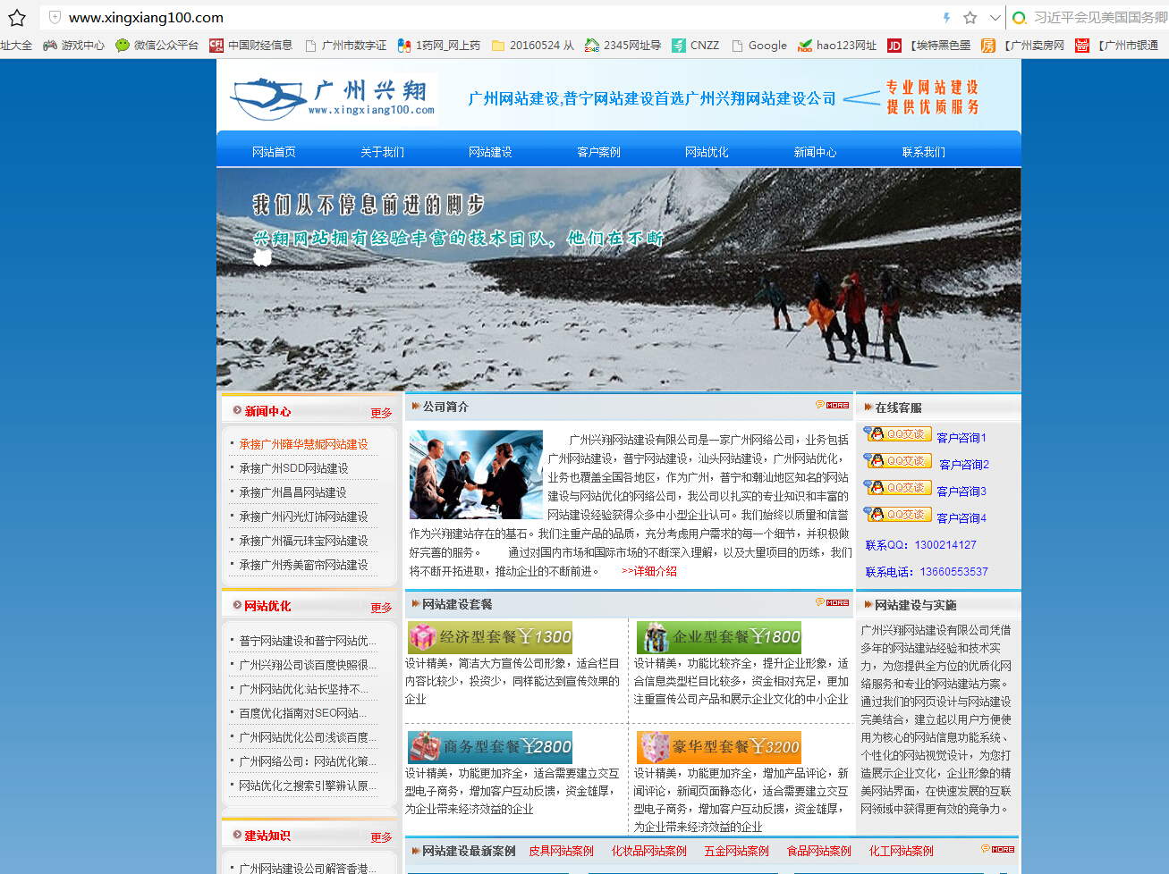
Task: Open the 广州卖房网 bookmark
Action: click(1022, 46)
